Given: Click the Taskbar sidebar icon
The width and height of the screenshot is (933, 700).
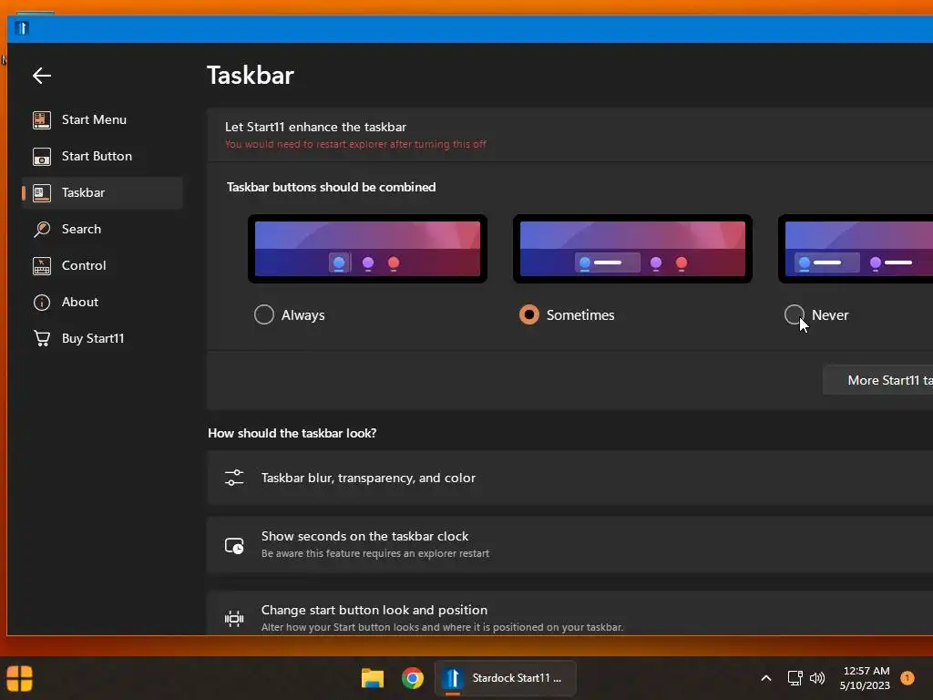Looking at the screenshot, I should pyautogui.click(x=42, y=193).
